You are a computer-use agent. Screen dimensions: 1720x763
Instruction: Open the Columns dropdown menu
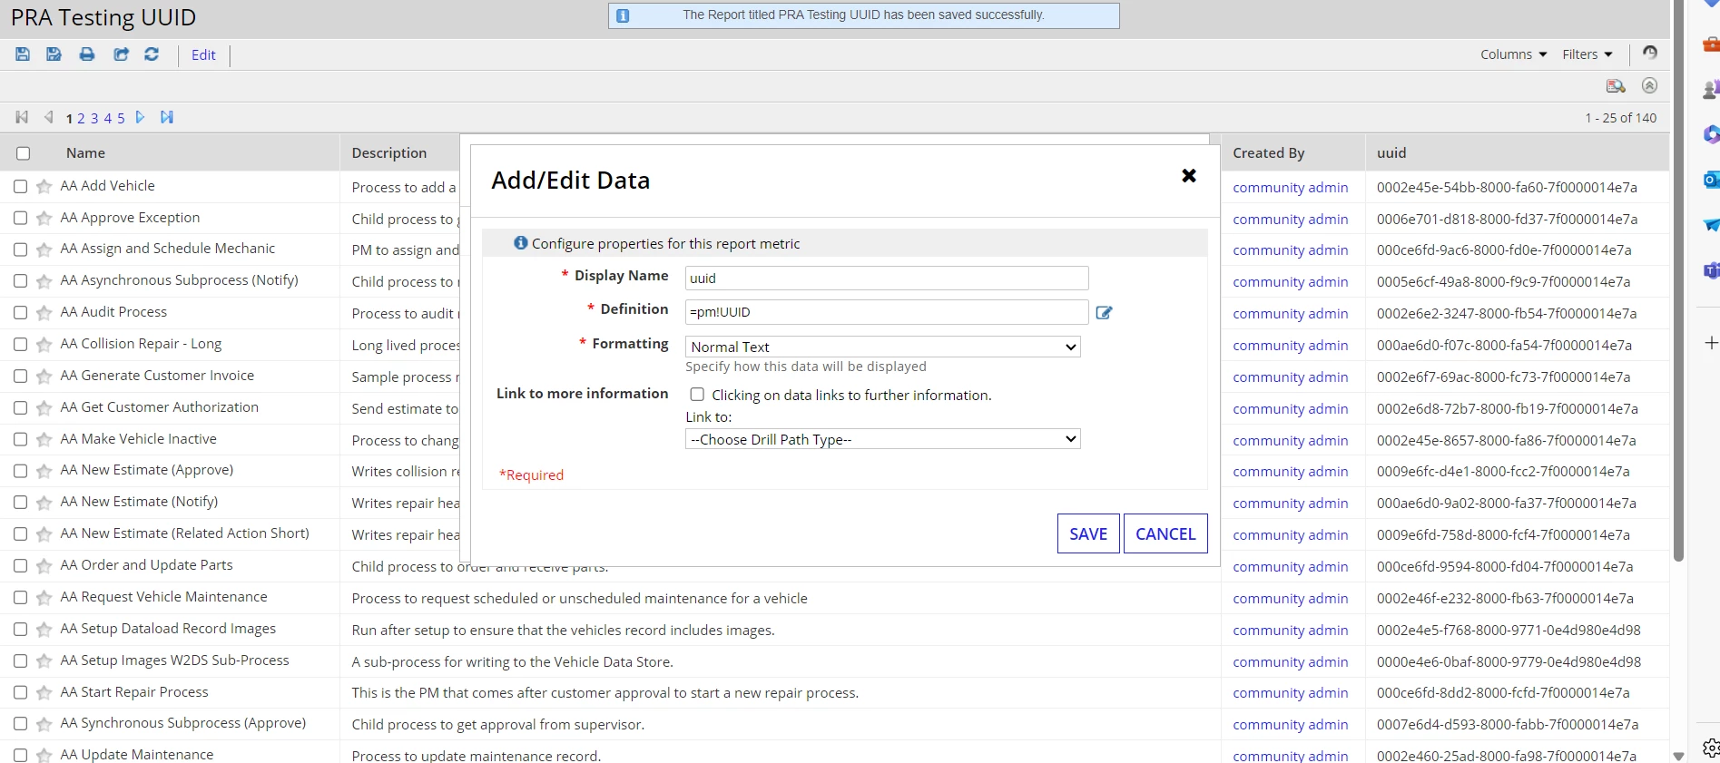[1513, 54]
